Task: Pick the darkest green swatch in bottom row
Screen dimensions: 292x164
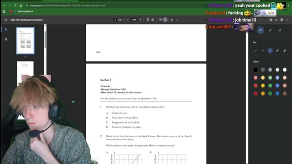Action: pyautogui.click(x=270, y=93)
